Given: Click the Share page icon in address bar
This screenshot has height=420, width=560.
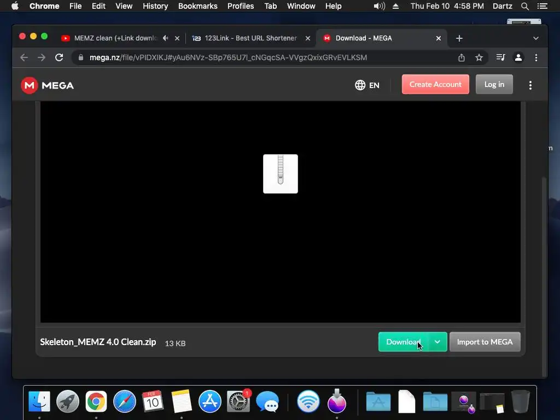Looking at the screenshot, I should click(x=462, y=57).
